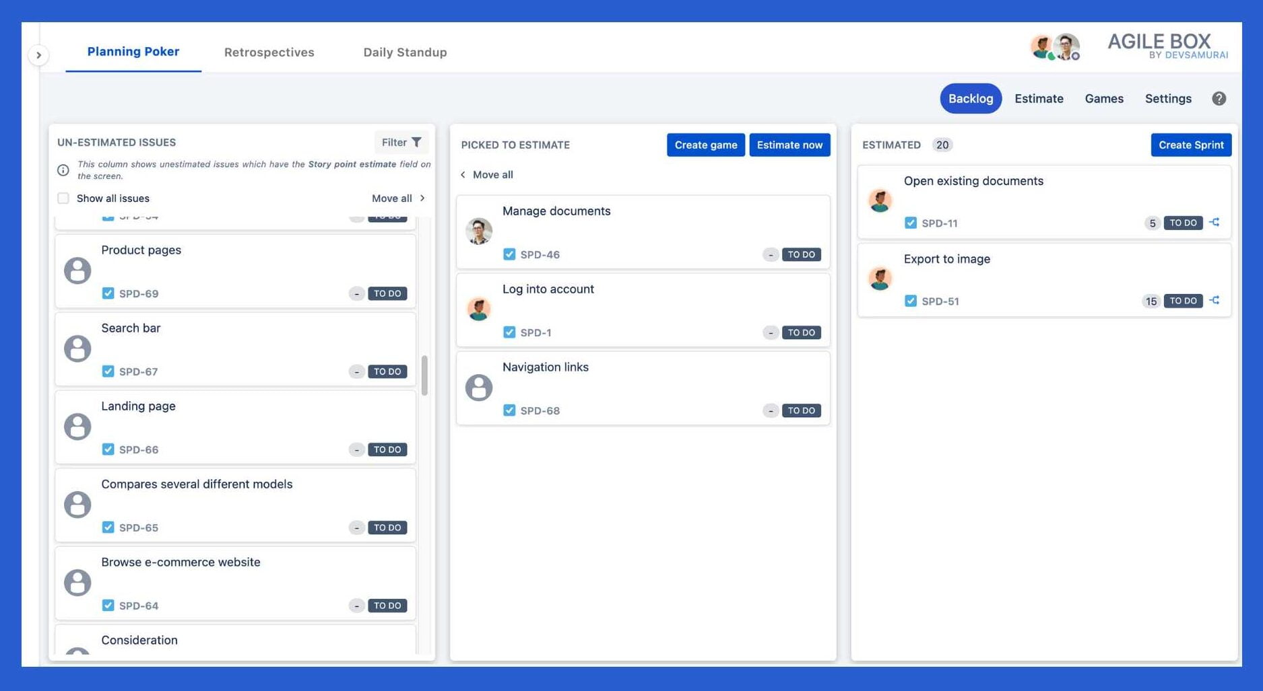
Task: Expand the collapsed left sidebar arrow
Action: pyautogui.click(x=38, y=55)
